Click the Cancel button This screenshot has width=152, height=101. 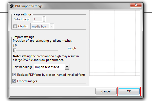point(106,91)
